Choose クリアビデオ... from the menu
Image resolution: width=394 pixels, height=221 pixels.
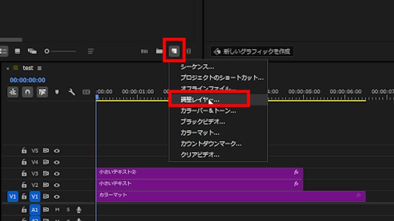[x=200, y=155]
